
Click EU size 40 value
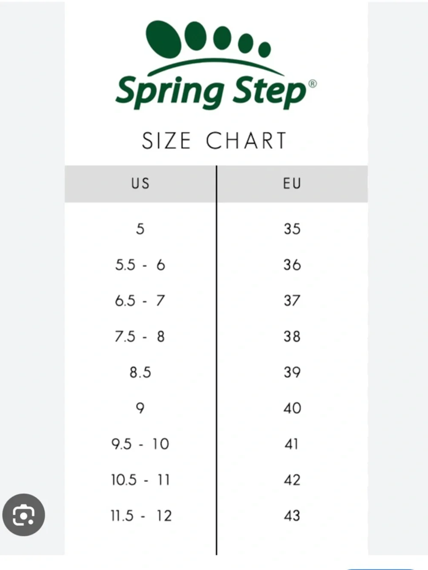click(292, 408)
